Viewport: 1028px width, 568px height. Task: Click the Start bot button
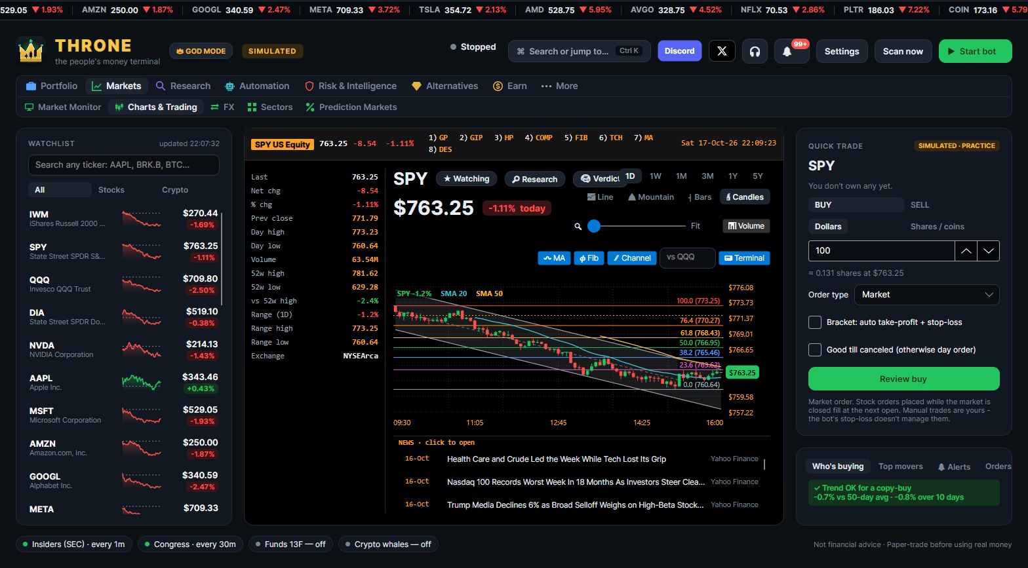pos(975,51)
